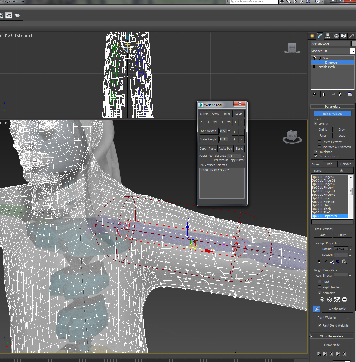
Task: Select Bip001 L Hand in the bones list
Action: pos(321,205)
